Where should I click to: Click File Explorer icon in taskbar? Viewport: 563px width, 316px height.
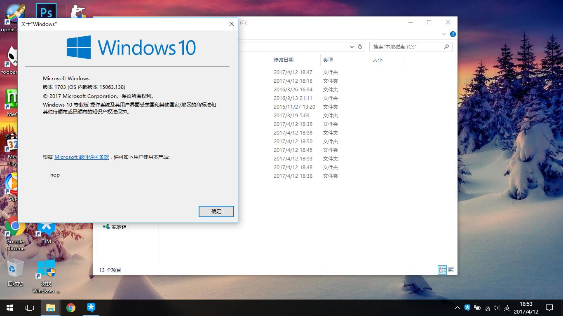pos(50,308)
